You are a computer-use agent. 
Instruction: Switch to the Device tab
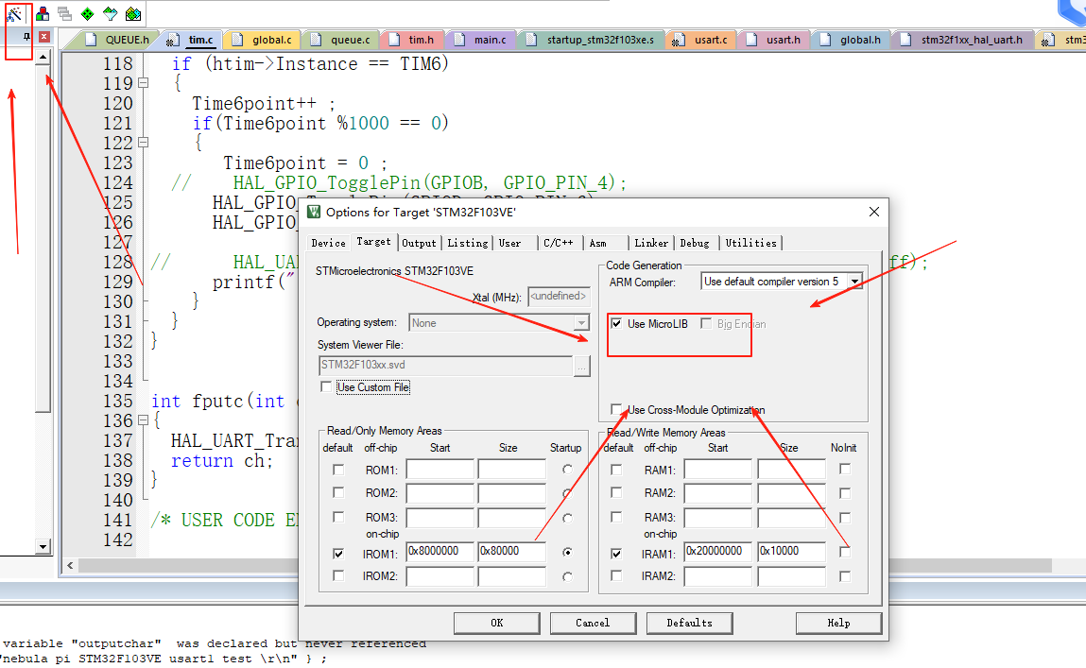click(x=328, y=243)
